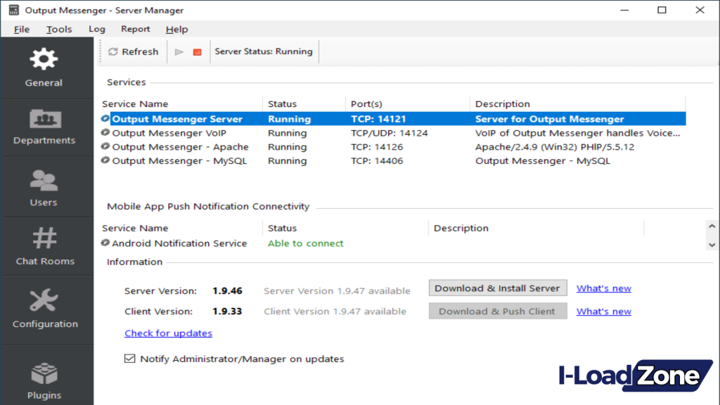The height and width of the screenshot is (405, 720).
Task: Click the Android Notification Service status icon
Action: pyautogui.click(x=105, y=243)
